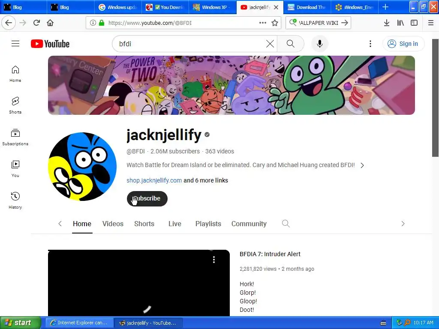This screenshot has width=439, height=329.
Task: Click the browser forward arrow
Action: coord(23,23)
